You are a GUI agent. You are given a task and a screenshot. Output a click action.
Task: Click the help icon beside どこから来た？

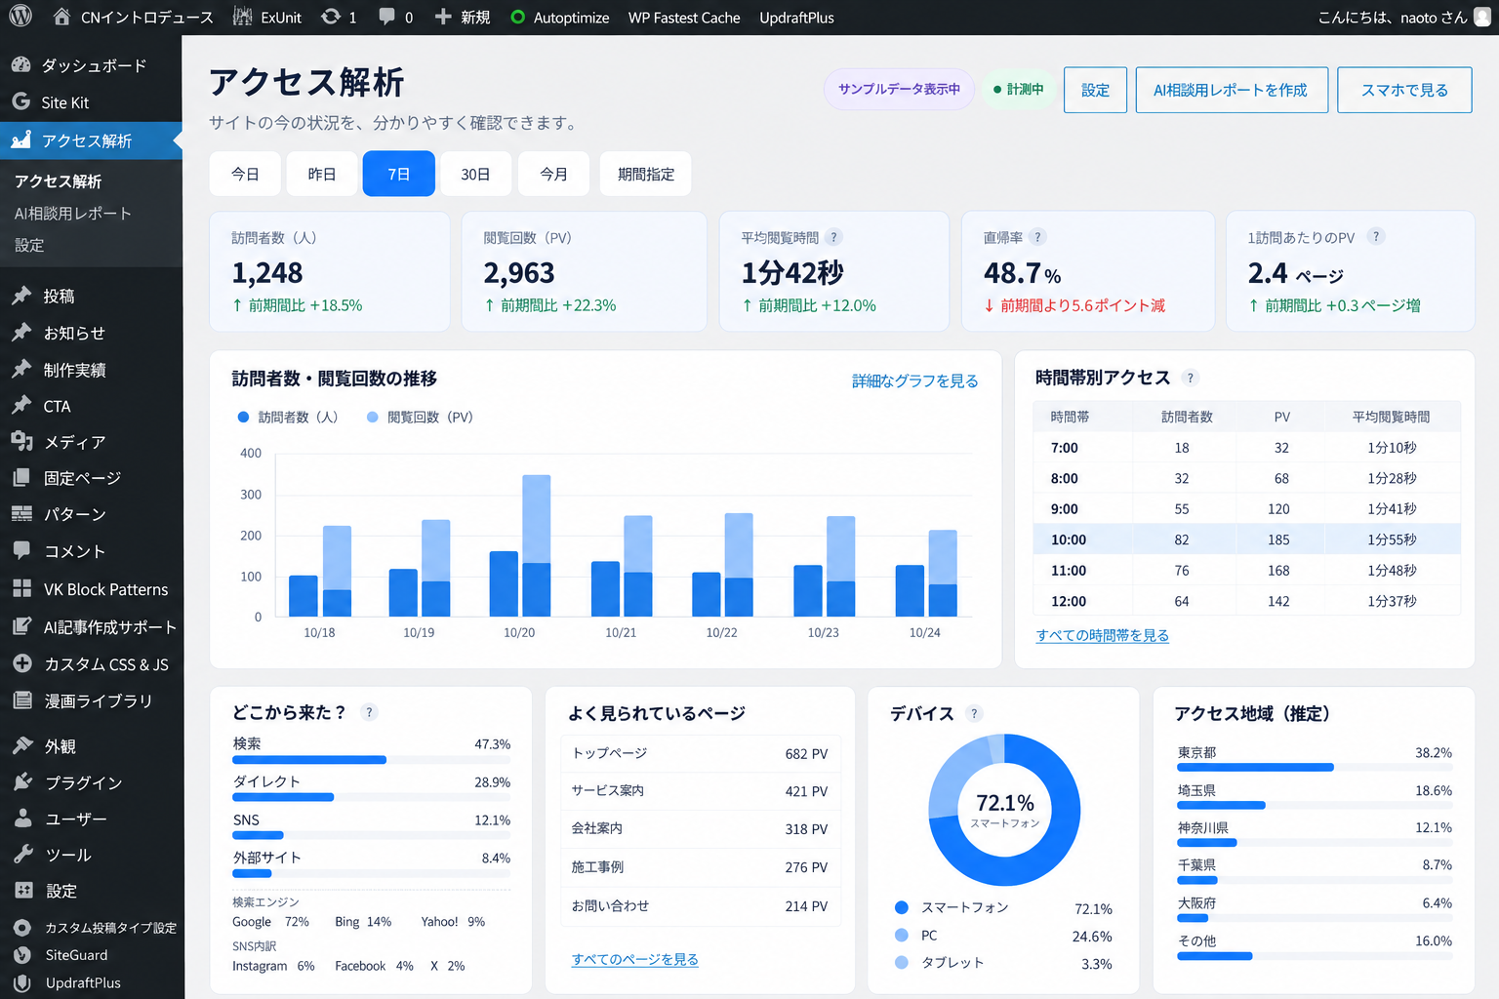coord(369,712)
